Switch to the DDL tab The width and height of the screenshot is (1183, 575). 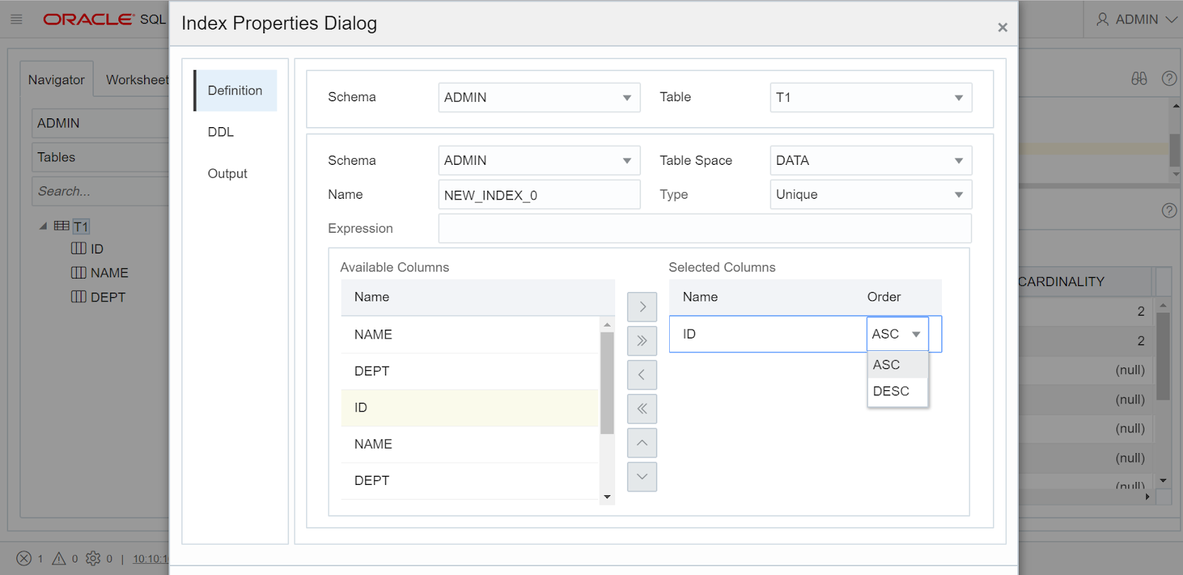(x=220, y=132)
